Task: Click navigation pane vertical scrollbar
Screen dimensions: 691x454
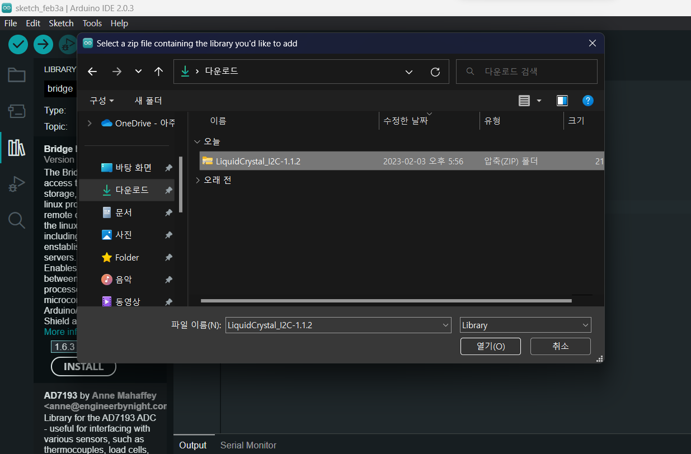Action: 181,185
